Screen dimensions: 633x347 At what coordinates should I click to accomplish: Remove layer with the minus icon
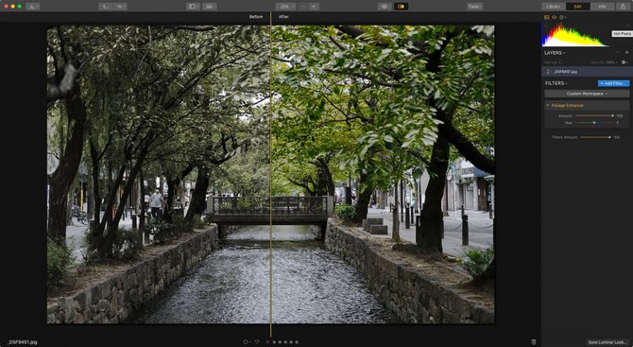(617, 53)
